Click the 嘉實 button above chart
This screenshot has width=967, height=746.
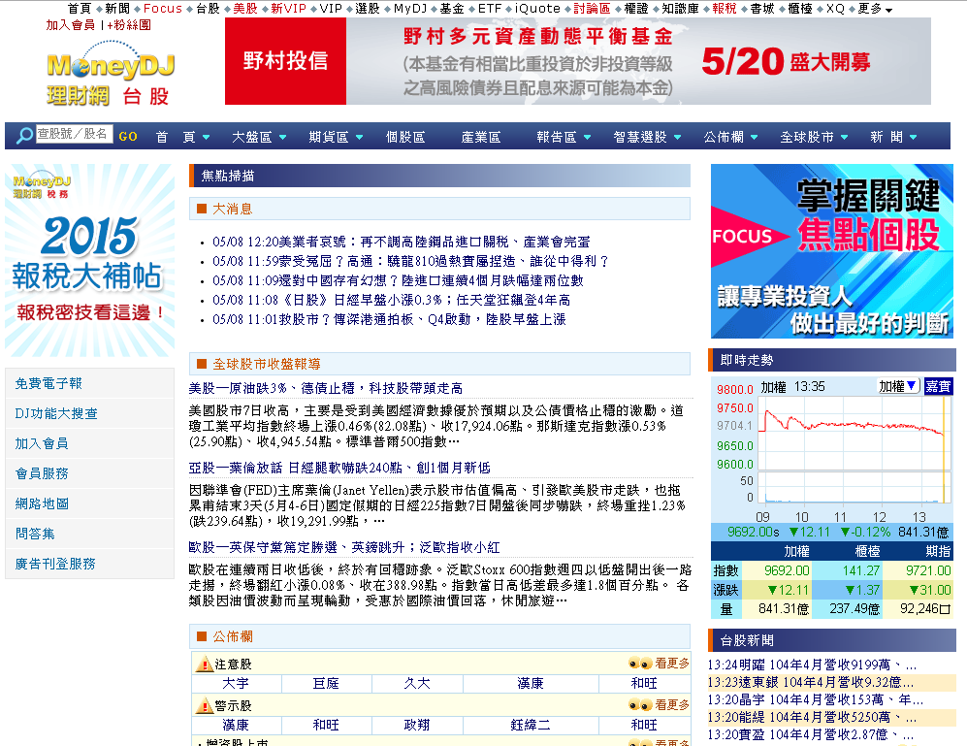(938, 386)
